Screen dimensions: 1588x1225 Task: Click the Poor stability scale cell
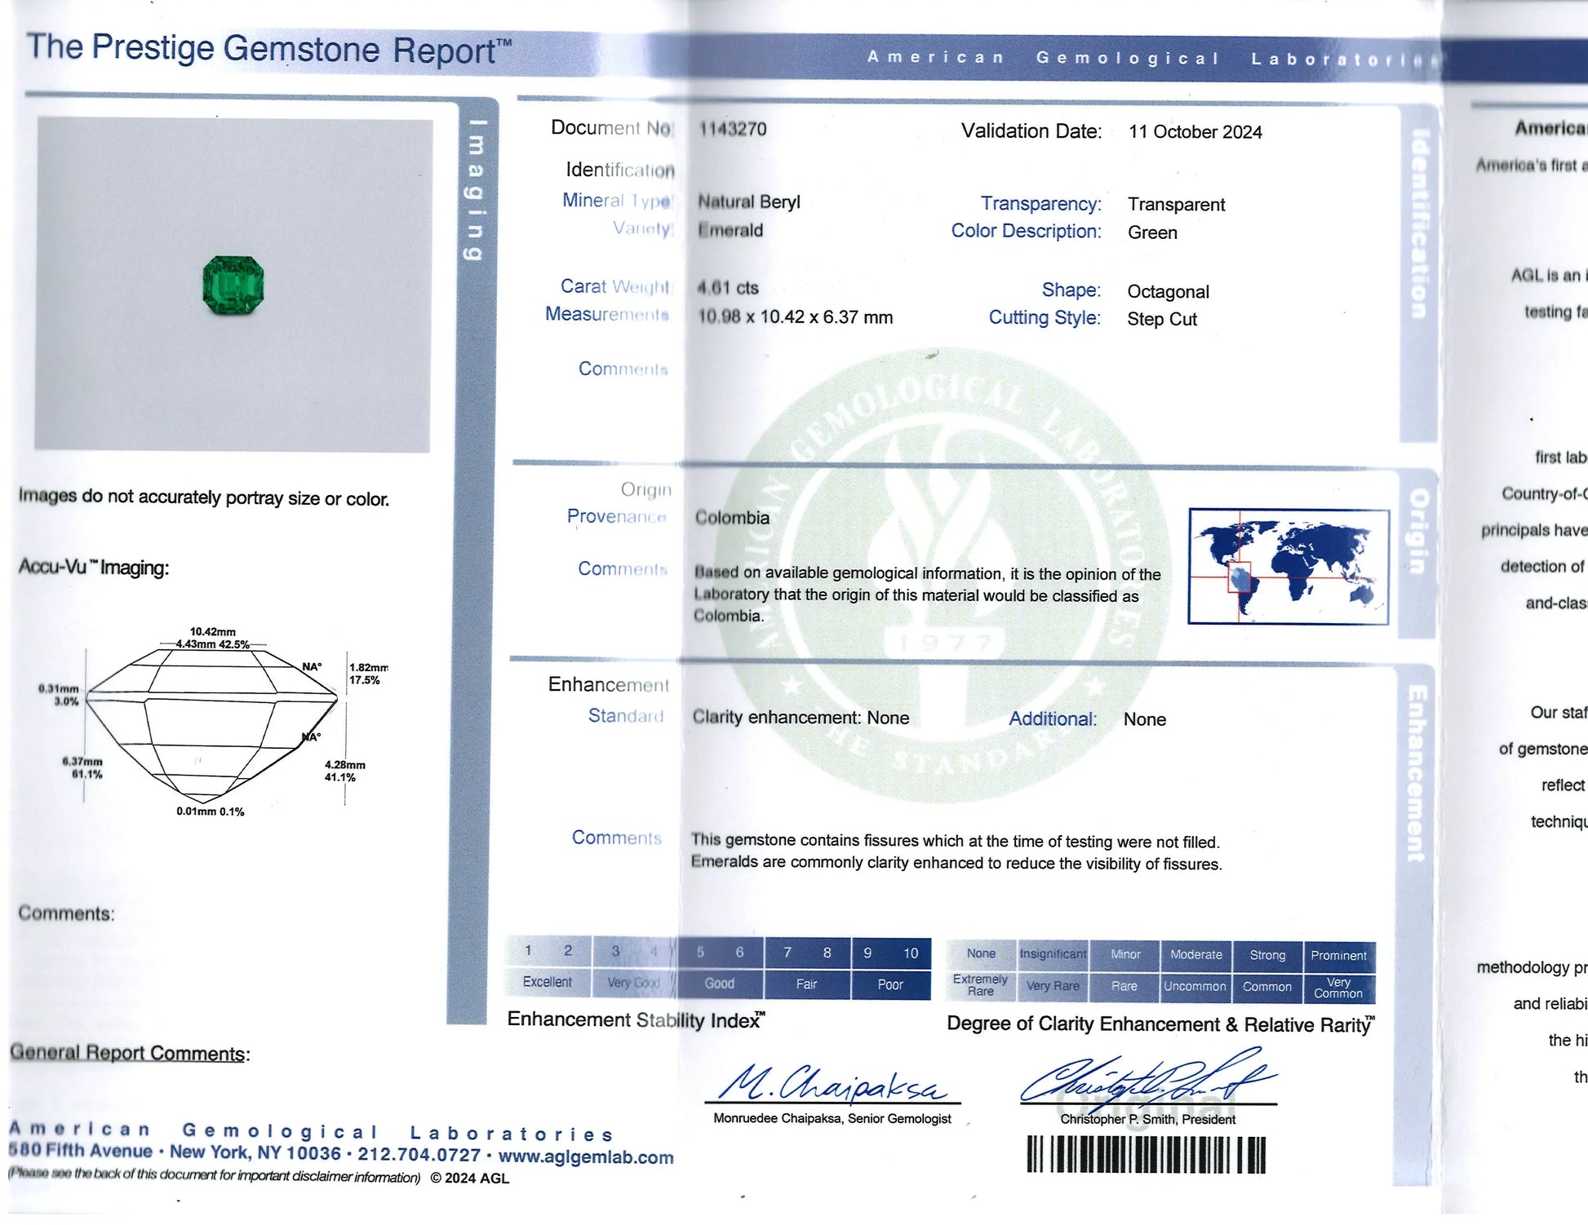889,984
